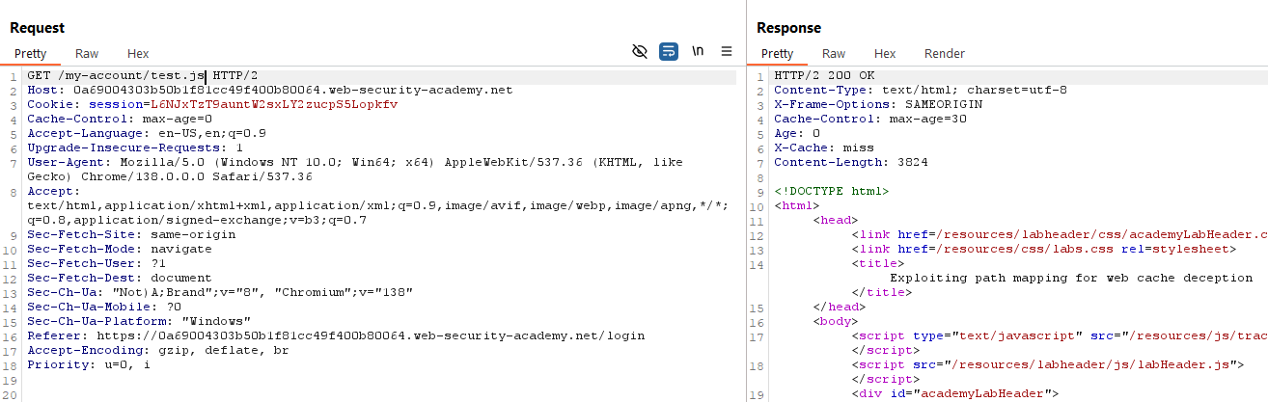The height and width of the screenshot is (402, 1268).
Task: Switch to the Request Raw tab
Action: click(x=87, y=54)
